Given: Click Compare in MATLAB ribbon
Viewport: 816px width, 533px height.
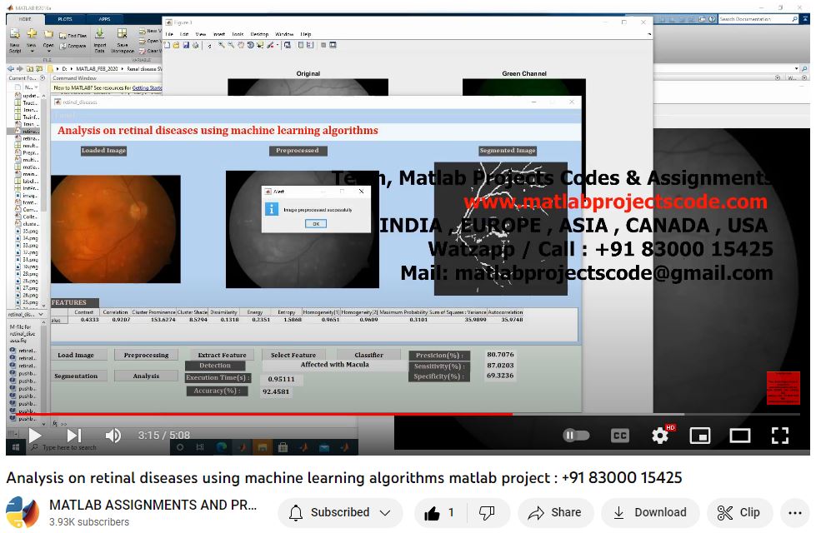Looking at the screenshot, I should (x=73, y=47).
